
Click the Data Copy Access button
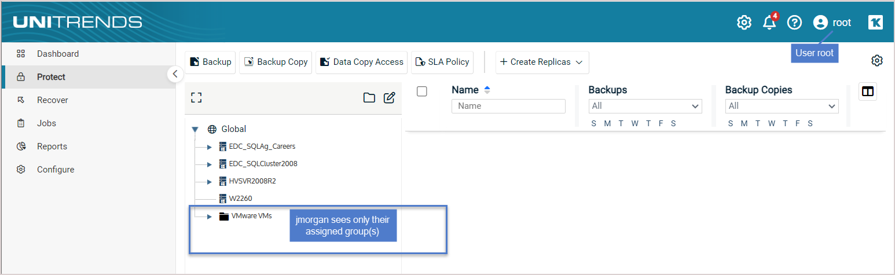point(361,62)
